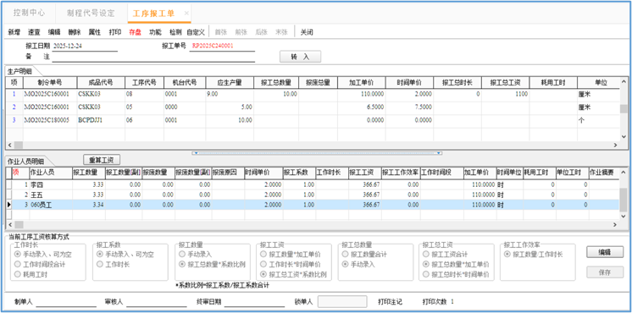Viewport: 632px width, 313px height.
Task: Open 属性 from the toolbar
Action: pos(95,33)
